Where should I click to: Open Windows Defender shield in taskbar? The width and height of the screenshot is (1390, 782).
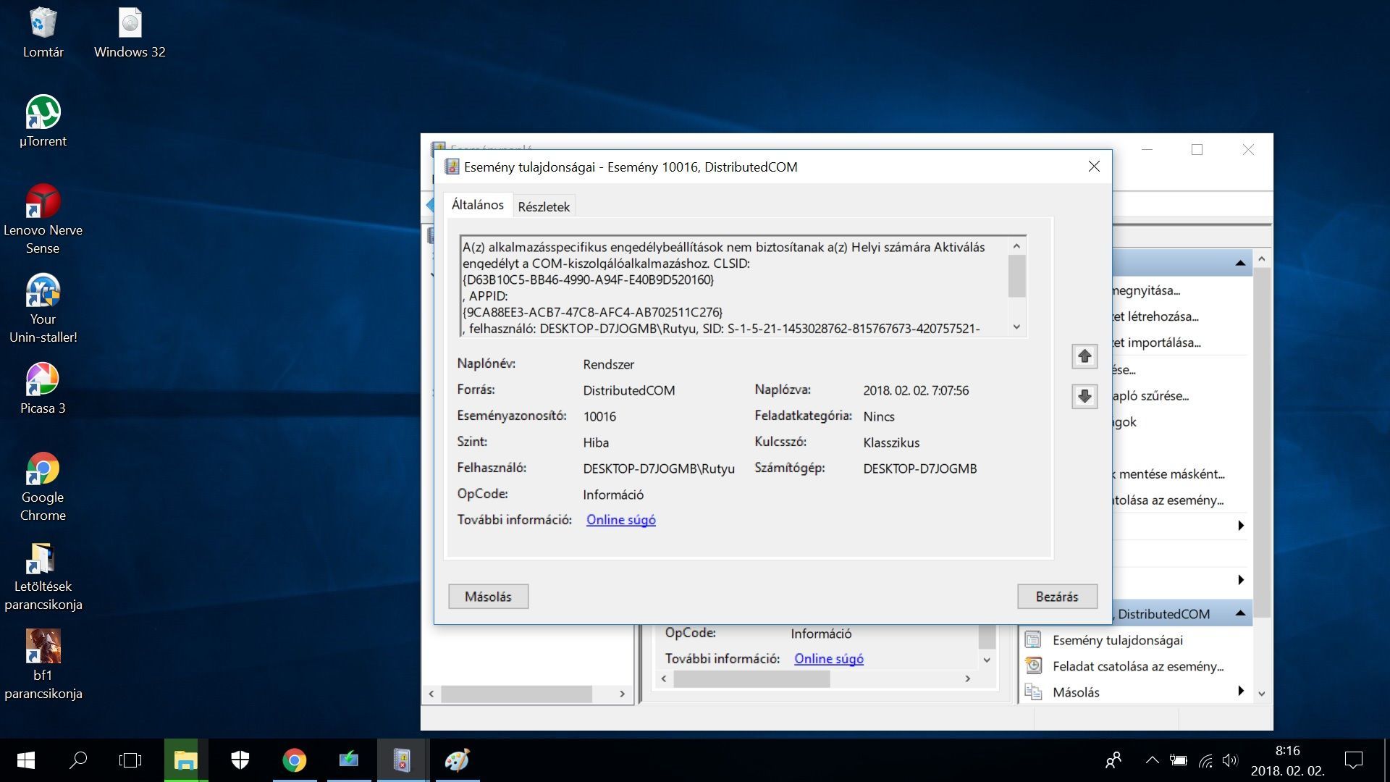pyautogui.click(x=240, y=760)
